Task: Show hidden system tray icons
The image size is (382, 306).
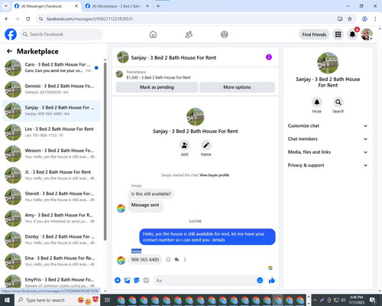Action: coord(315,300)
